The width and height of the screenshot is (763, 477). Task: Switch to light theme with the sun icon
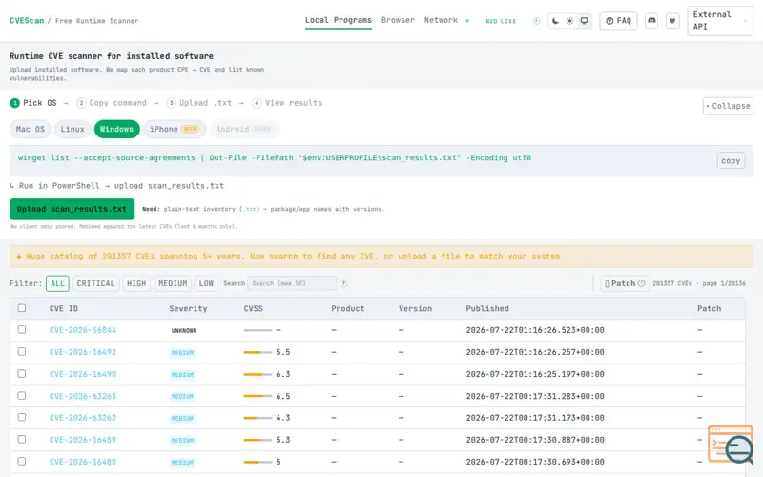(x=569, y=21)
